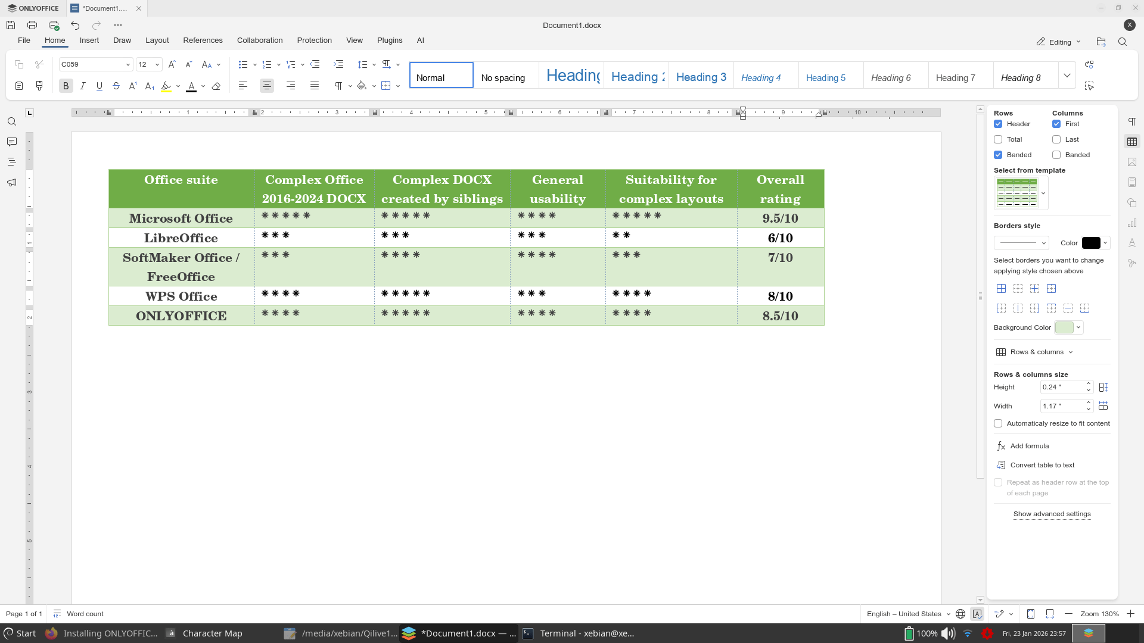Toggle bold formatting button
Screen dimensions: 1144x643
point(66,86)
